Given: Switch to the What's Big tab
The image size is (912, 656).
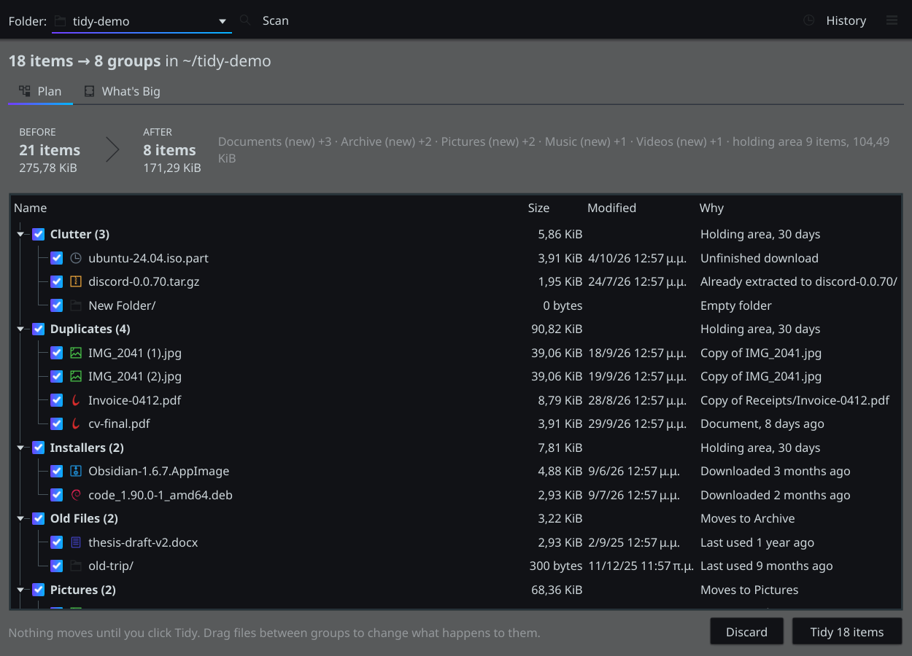Looking at the screenshot, I should 122,91.
